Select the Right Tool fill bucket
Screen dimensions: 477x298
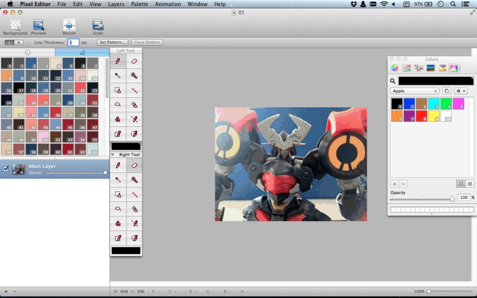click(118, 223)
